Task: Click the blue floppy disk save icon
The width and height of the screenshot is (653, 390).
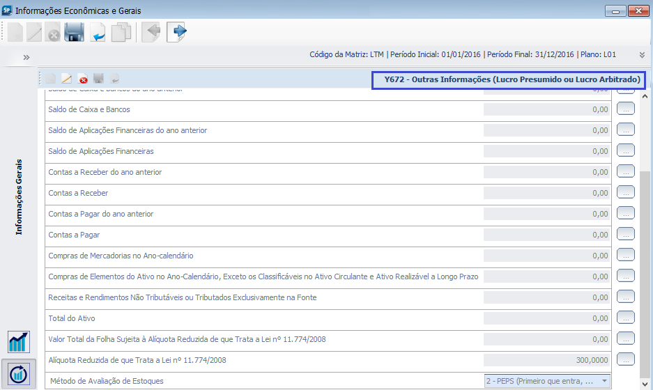Action: 75,32
